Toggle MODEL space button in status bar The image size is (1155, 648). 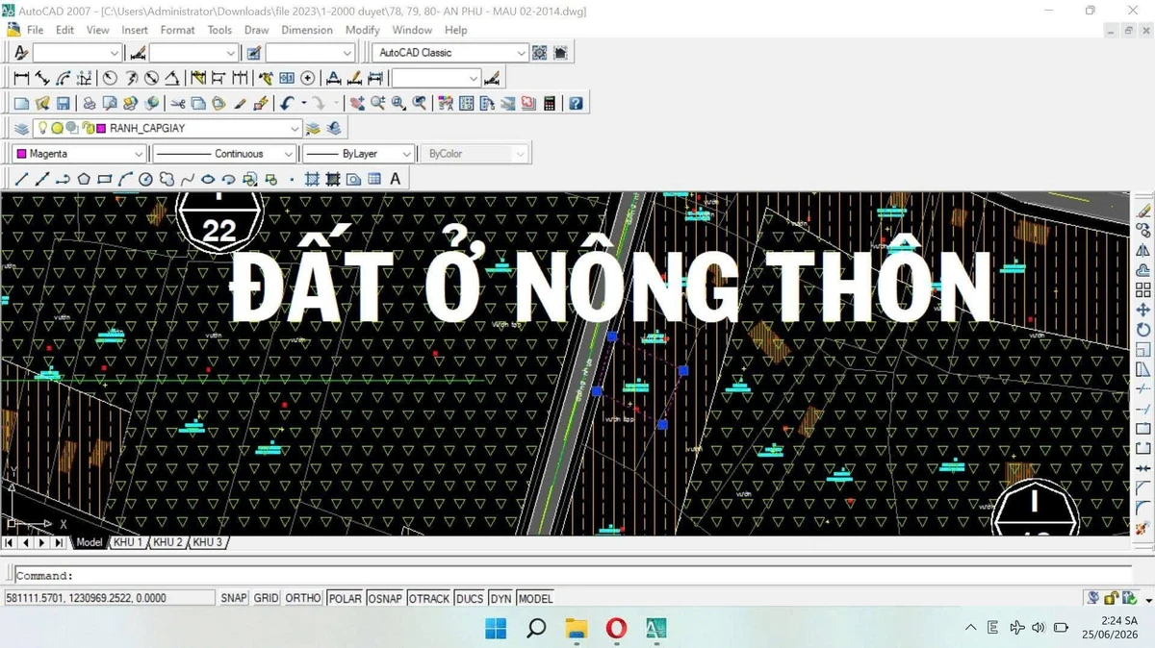tap(535, 598)
